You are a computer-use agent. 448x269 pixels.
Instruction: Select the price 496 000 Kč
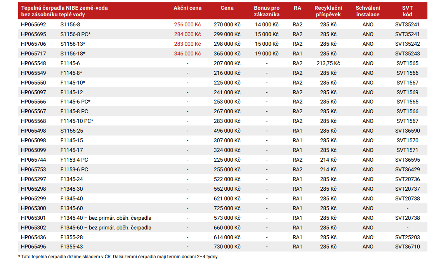tap(227, 131)
